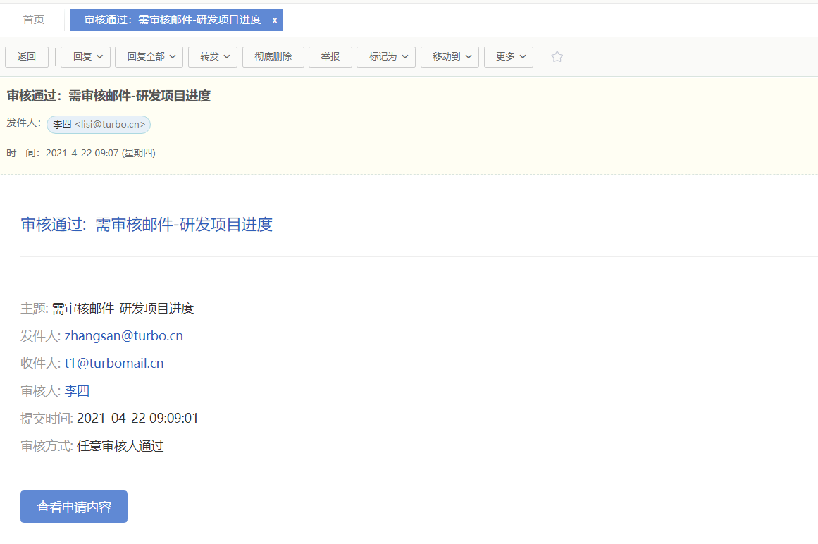The height and width of the screenshot is (544, 818).
Task: Report the email using 举报
Action: (x=330, y=57)
